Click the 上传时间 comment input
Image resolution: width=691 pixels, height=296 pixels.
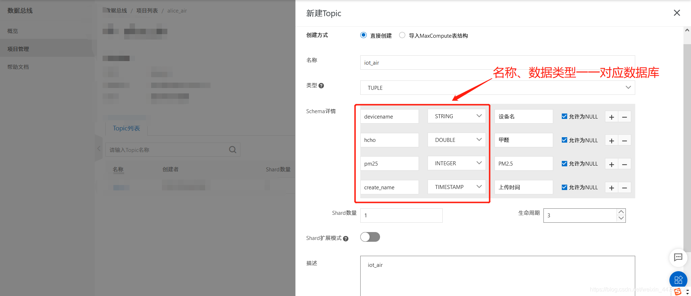(524, 187)
